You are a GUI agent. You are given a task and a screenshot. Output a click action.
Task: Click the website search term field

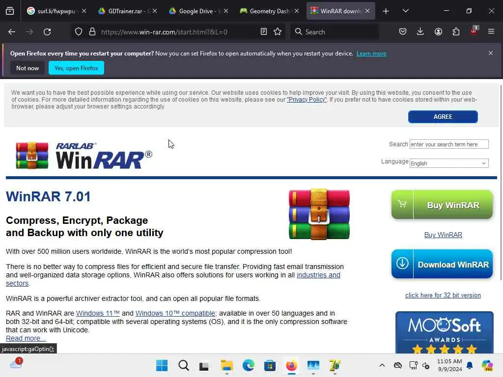449,144
